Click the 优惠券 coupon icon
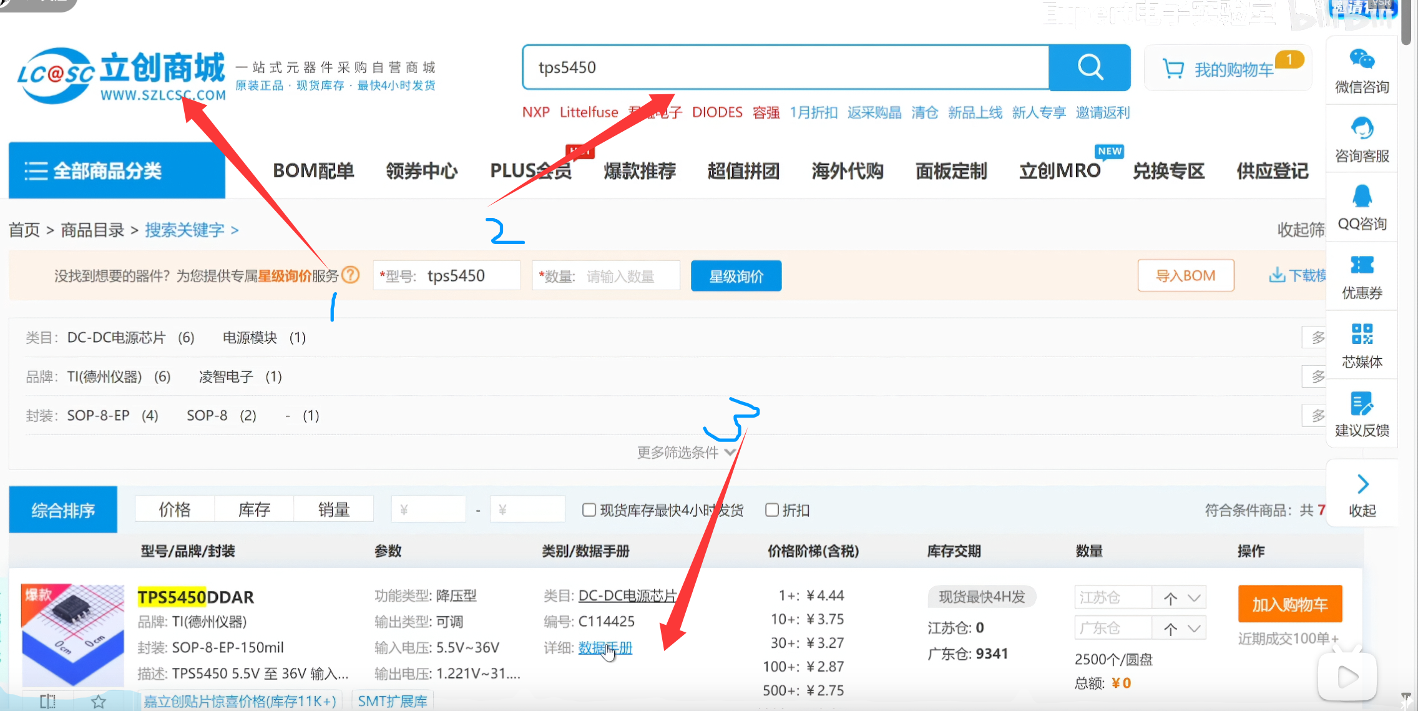The height and width of the screenshot is (711, 1418). pos(1361,265)
